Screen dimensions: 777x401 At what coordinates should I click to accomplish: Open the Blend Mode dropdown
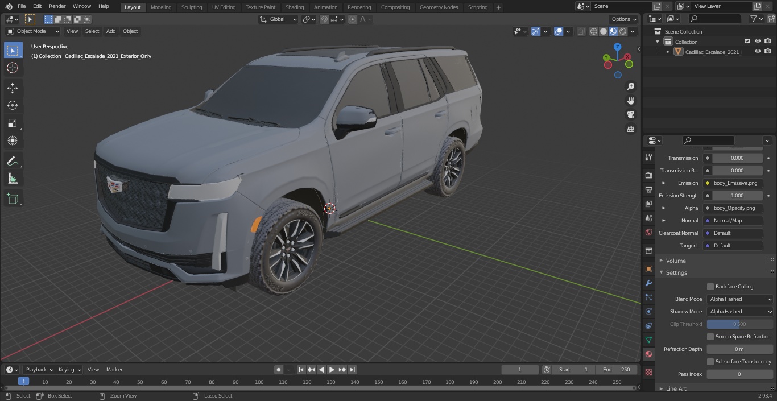click(x=741, y=299)
